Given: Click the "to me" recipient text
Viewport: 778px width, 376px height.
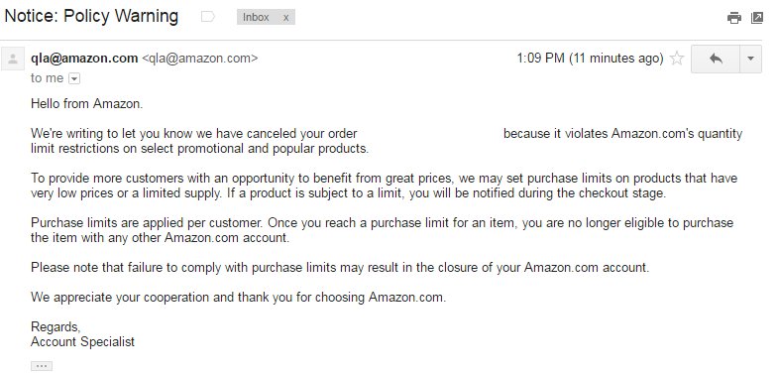Looking at the screenshot, I should 48,78.
